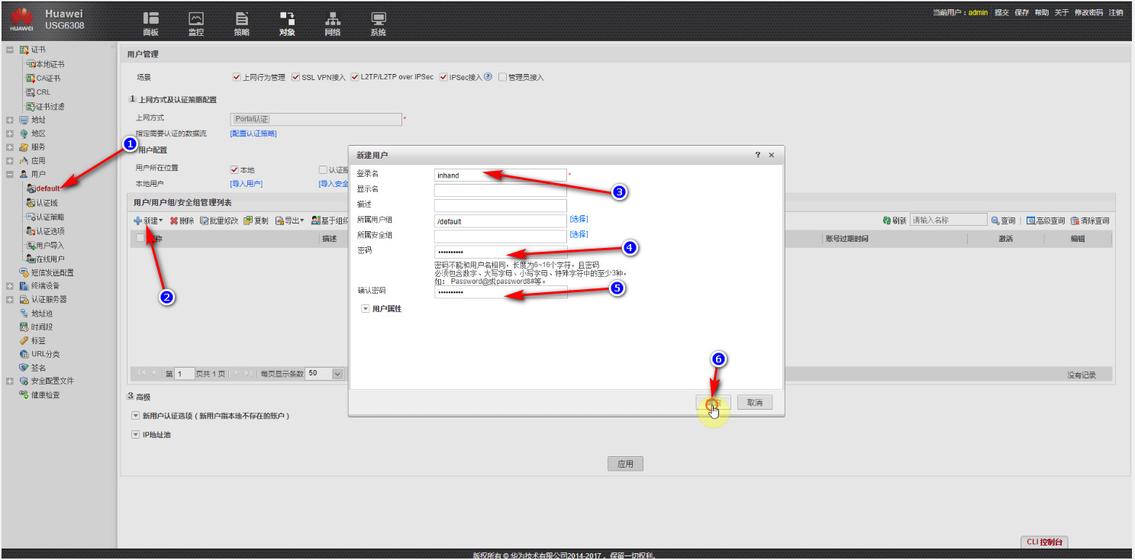The height and width of the screenshot is (560, 1135).
Task: Toggle the 上网行为管理 checkbox
Action: click(237, 77)
